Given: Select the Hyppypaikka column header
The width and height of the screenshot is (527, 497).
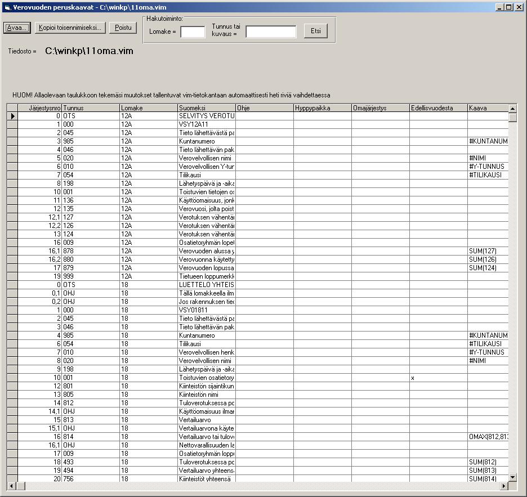Looking at the screenshot, I should 322,108.
